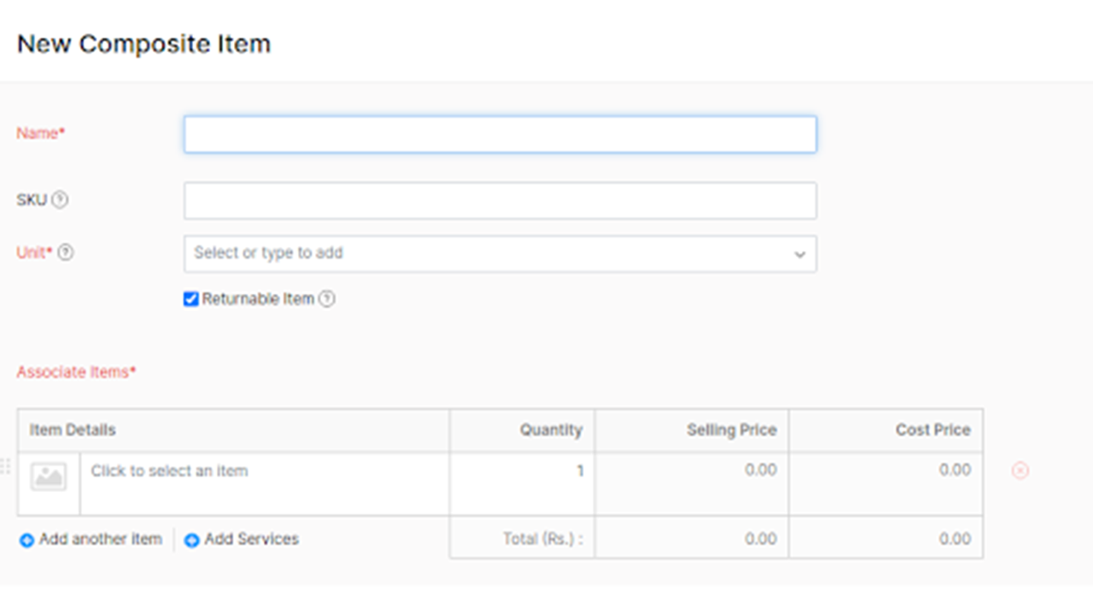Click the Returnable Item label text
This screenshot has height=615, width=1093.
point(258,299)
